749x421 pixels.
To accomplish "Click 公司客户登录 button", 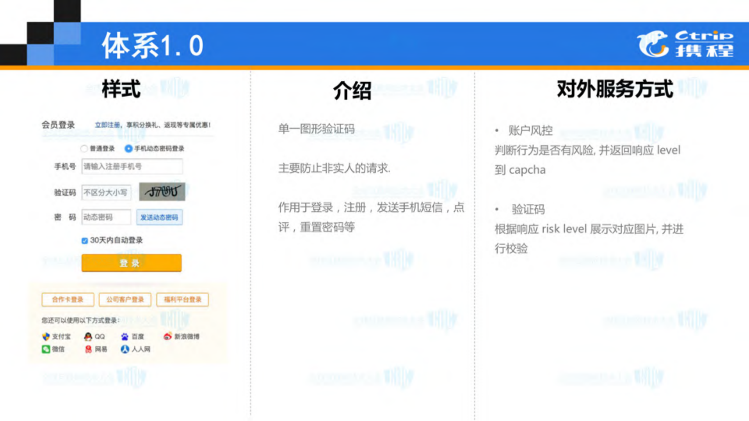I will 125,299.
